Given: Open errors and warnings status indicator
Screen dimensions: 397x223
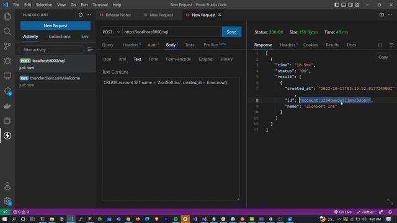Looking at the screenshot, I should pos(21,212).
